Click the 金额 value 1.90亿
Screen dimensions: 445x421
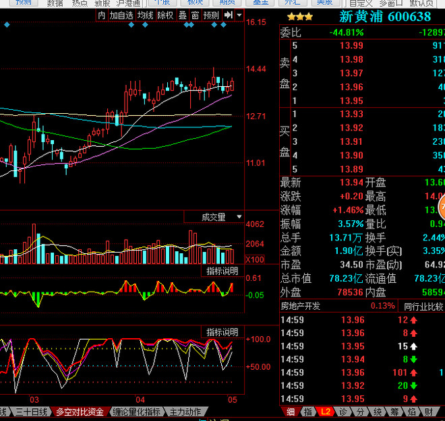[349, 251]
